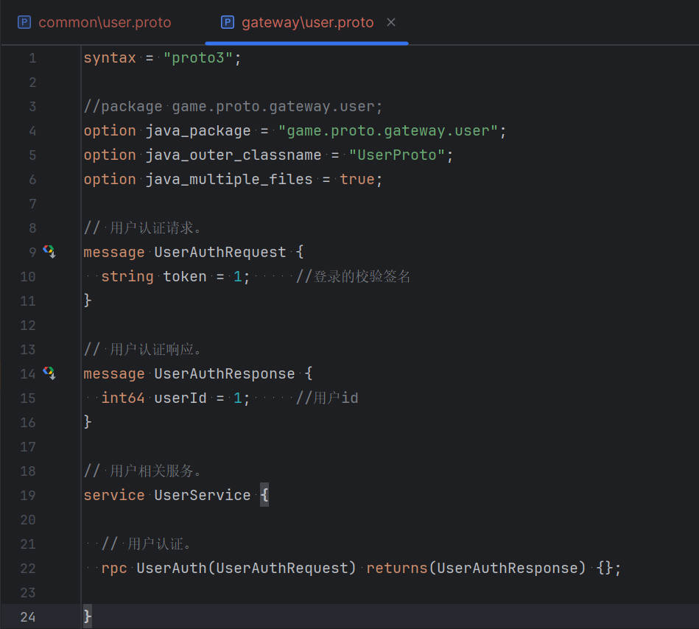Viewport: 699px width, 629px height.
Task: Click line number 24 in the gutter
Action: pos(28,617)
